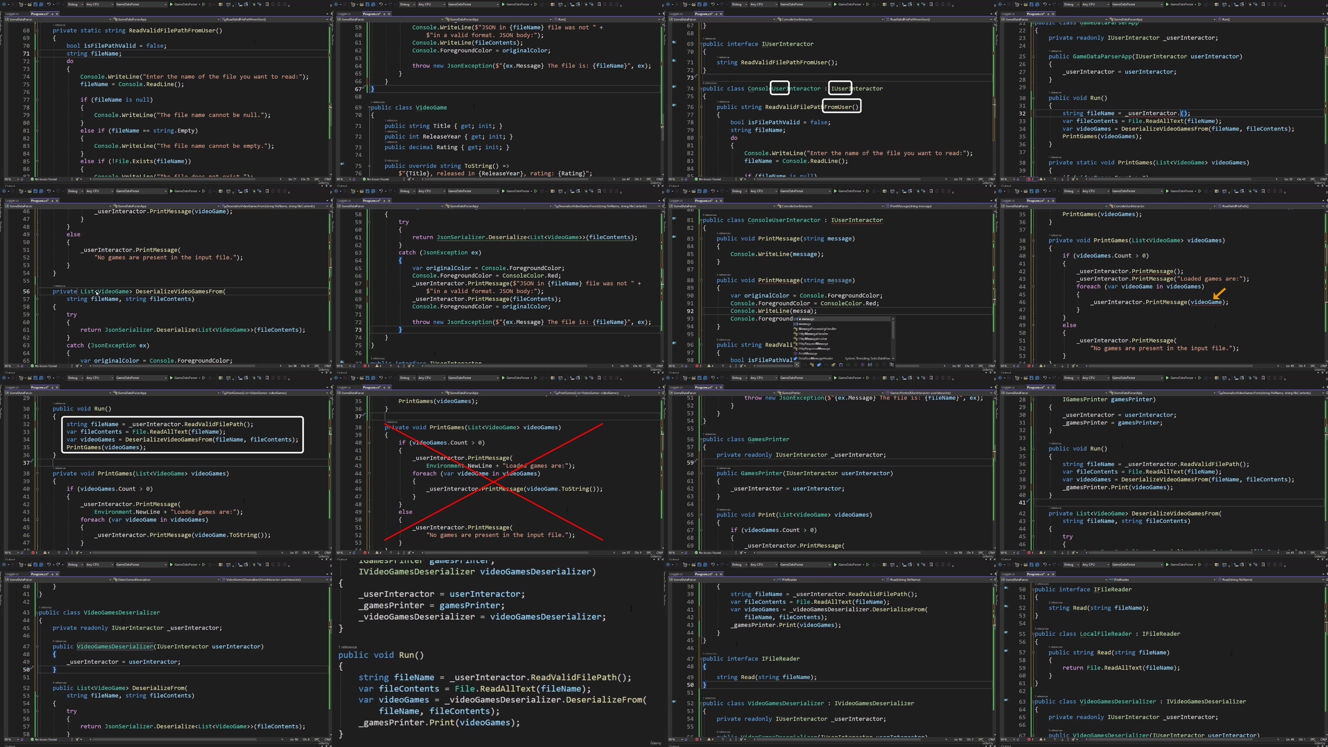Click 'Ln: 71' status bar indicator
Screen dimensions: 1328x747
[x=292, y=179]
